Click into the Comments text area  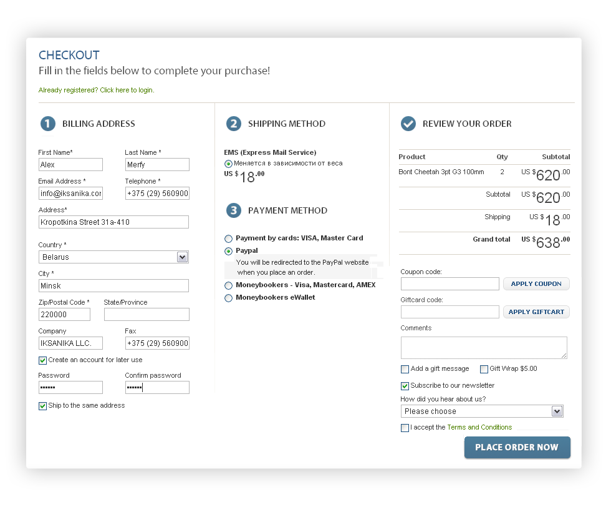click(484, 348)
